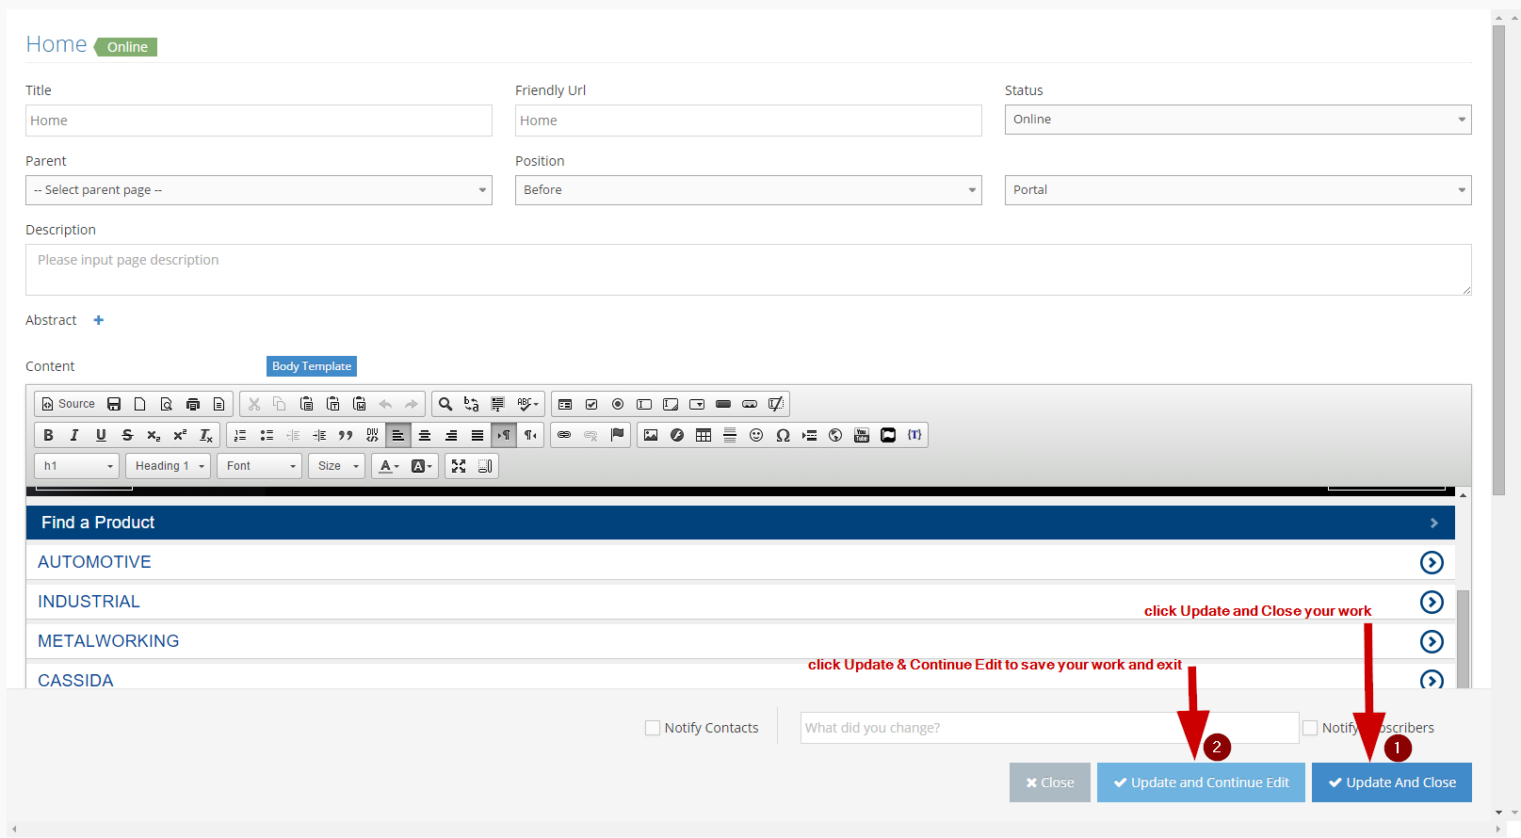Click the Insert Link chain icon

[x=564, y=435]
